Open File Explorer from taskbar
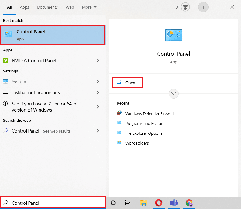 tap(143, 203)
